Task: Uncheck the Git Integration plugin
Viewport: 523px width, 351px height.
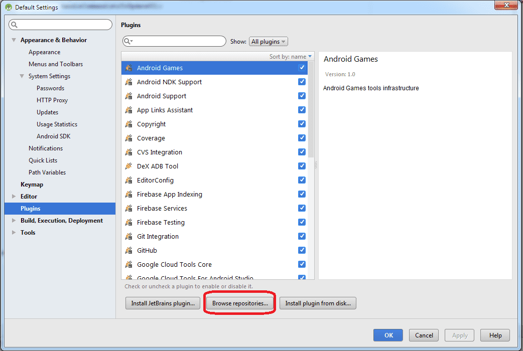Action: pyautogui.click(x=302, y=236)
